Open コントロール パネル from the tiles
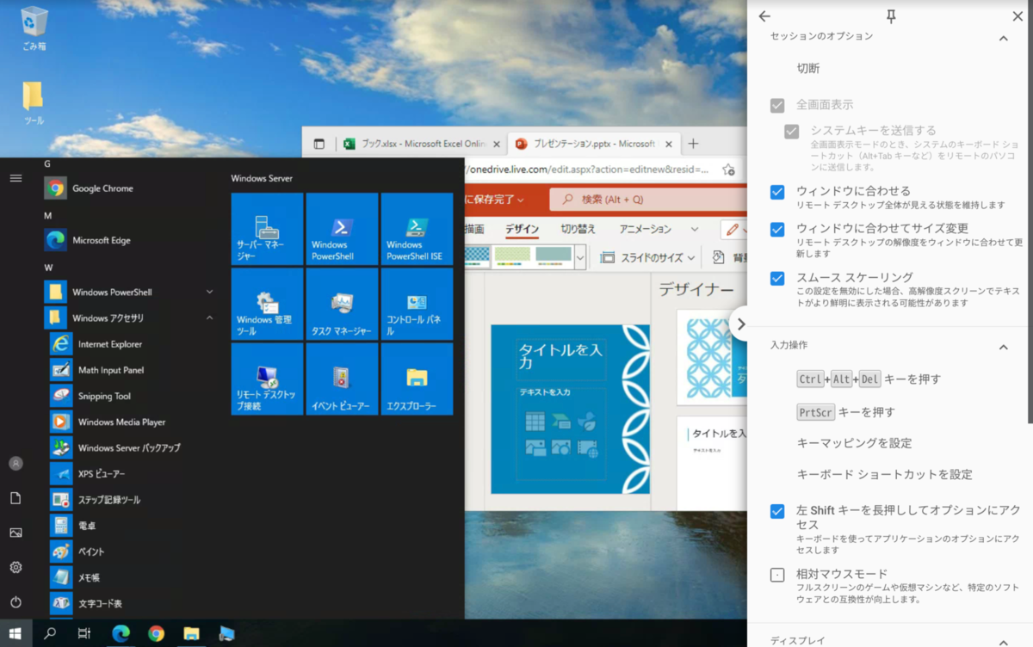Screen dimensions: 1033x647 click(x=417, y=304)
